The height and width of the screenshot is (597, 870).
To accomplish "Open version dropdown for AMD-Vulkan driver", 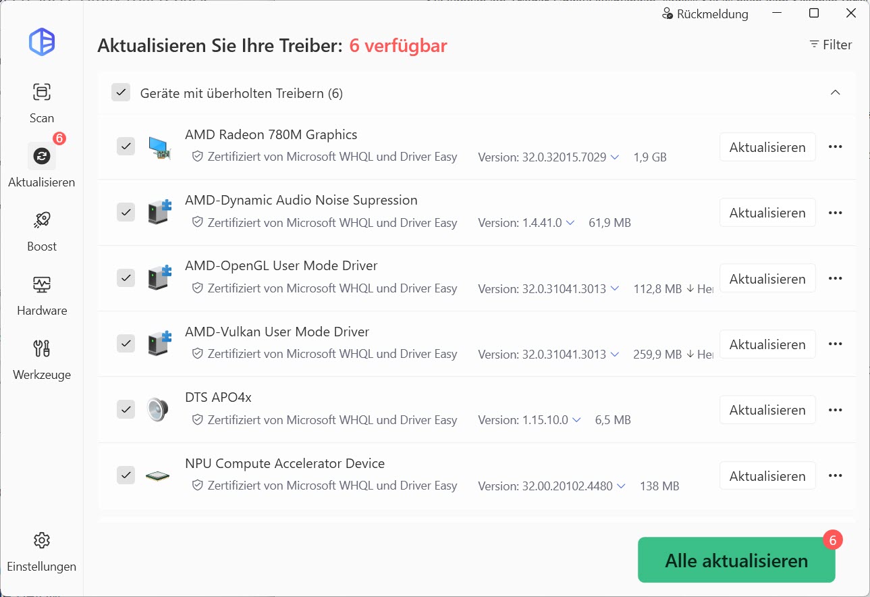I will [615, 354].
